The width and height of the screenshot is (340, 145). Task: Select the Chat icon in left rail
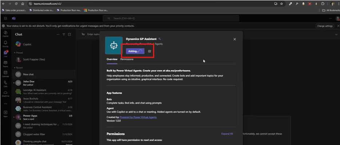(5, 53)
